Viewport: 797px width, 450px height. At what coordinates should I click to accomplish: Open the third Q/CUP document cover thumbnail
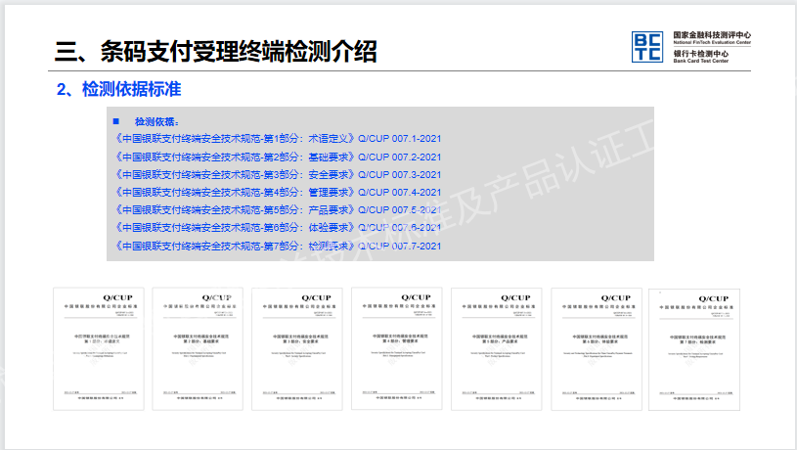[297, 349]
